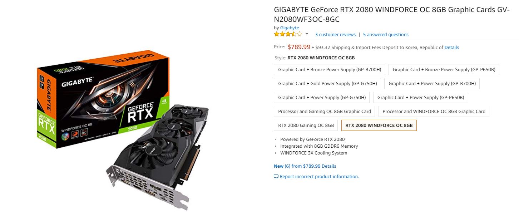Click the report incorrect information speech-bubble icon
This screenshot has height=221, width=519.
pos(276,177)
